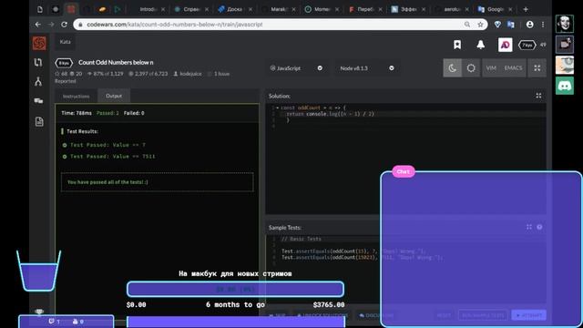The image size is (583, 328).
Task: Close the Справ browser tab
Action: point(207,9)
